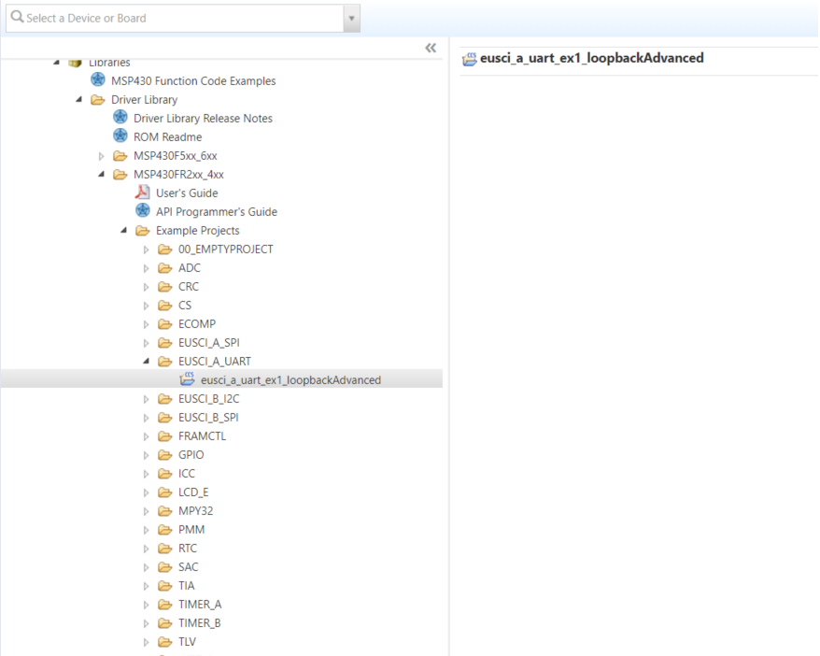Collapse the EUSCI_A_UART folder

147,361
